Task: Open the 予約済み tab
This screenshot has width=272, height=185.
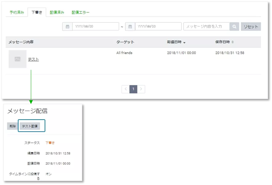Action: coord(17,12)
